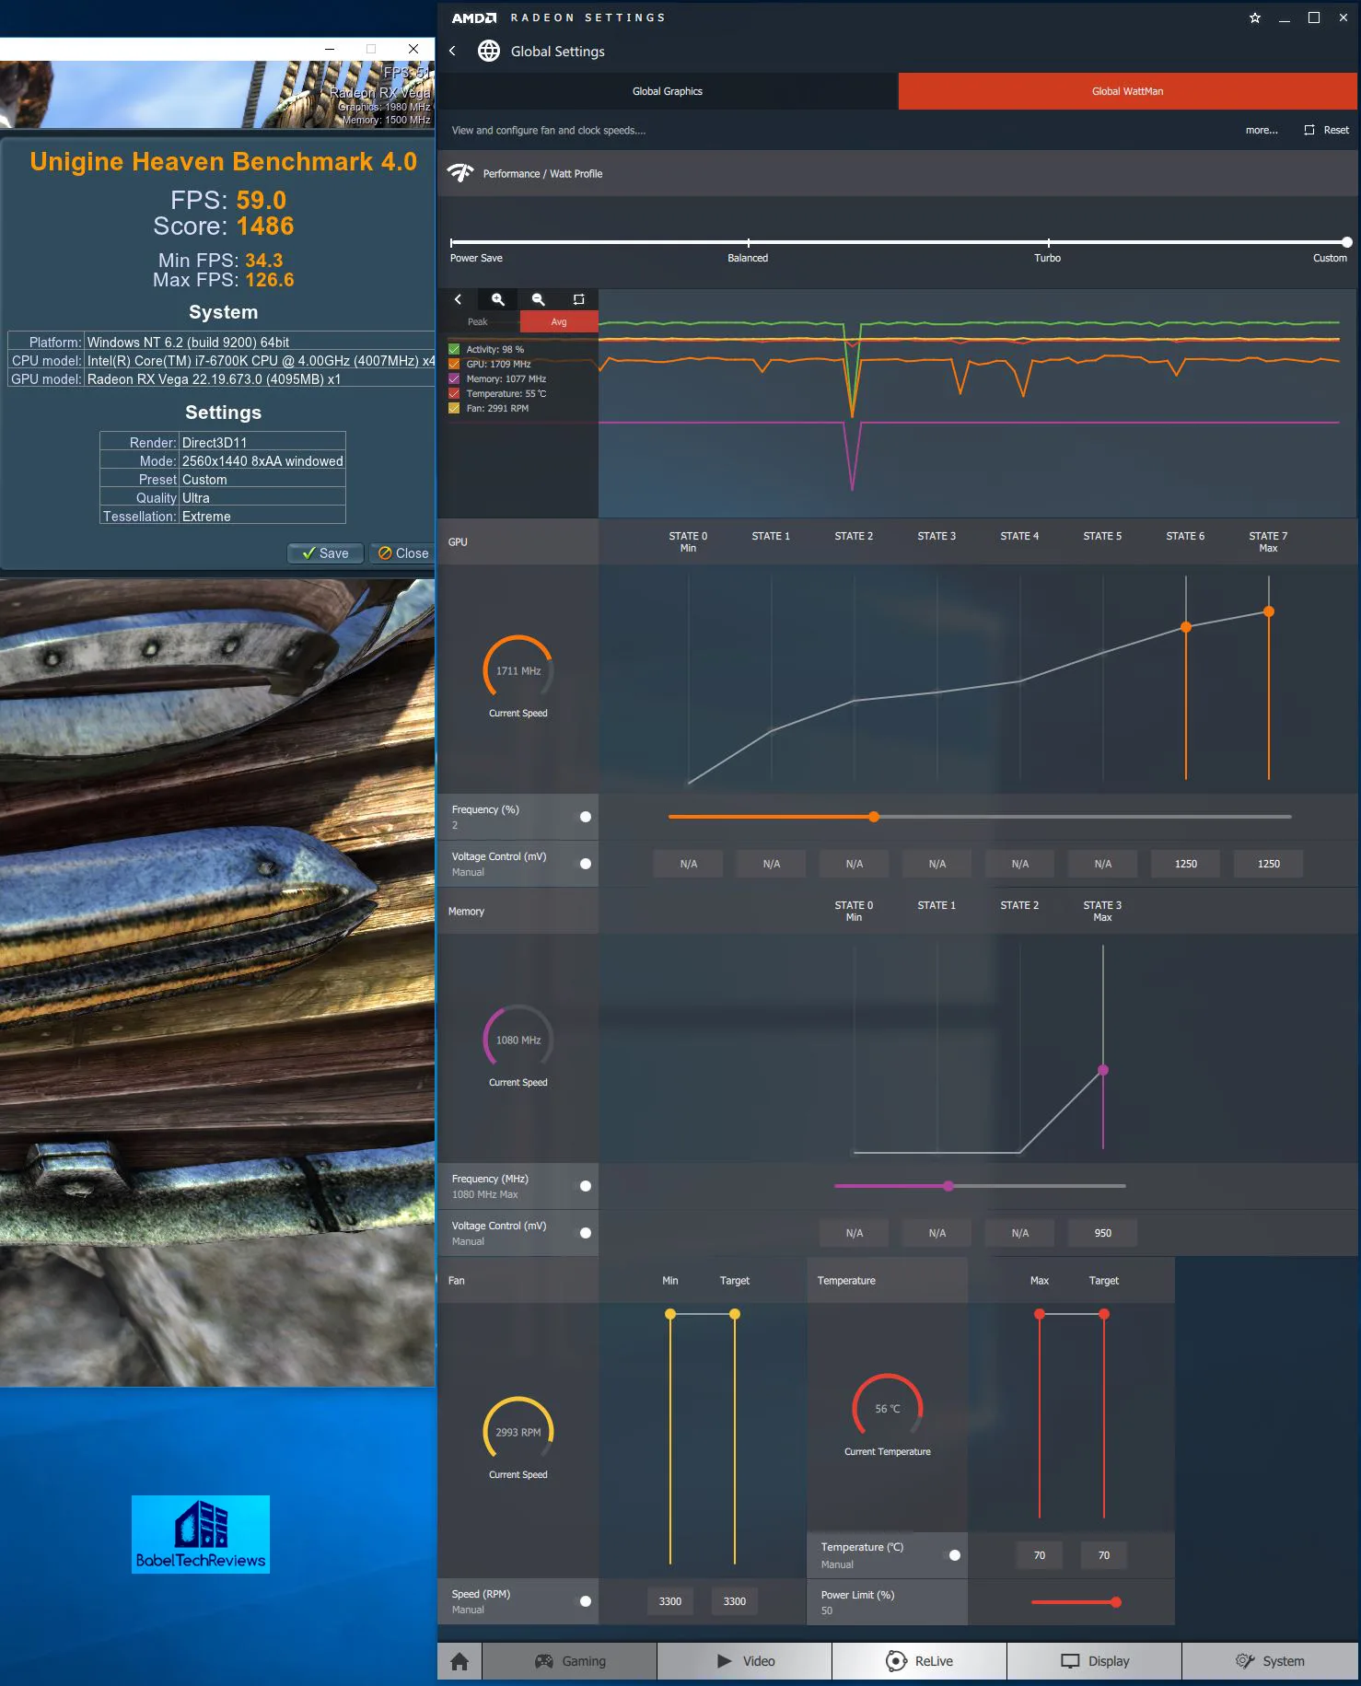Select GPU State 6 curve point
Screen dimensions: 1361x1686
coord(1186,627)
